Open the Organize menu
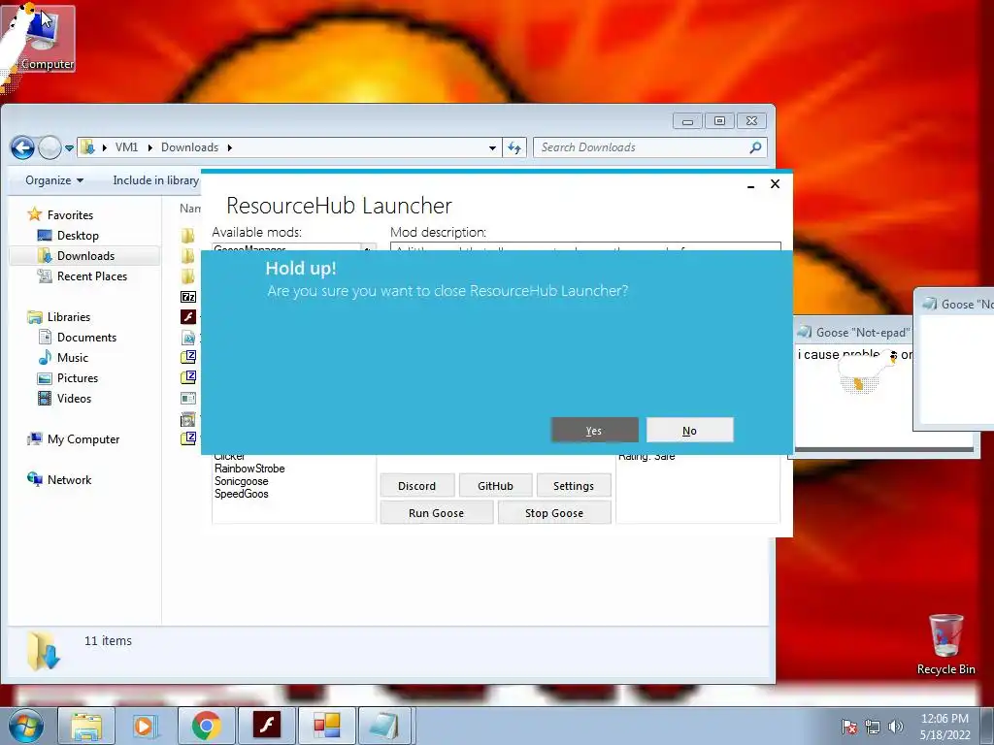The width and height of the screenshot is (994, 745). (x=54, y=180)
